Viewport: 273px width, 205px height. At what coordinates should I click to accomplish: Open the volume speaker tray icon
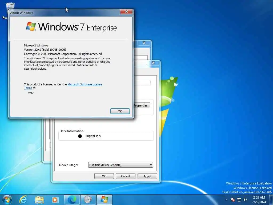[246, 200]
